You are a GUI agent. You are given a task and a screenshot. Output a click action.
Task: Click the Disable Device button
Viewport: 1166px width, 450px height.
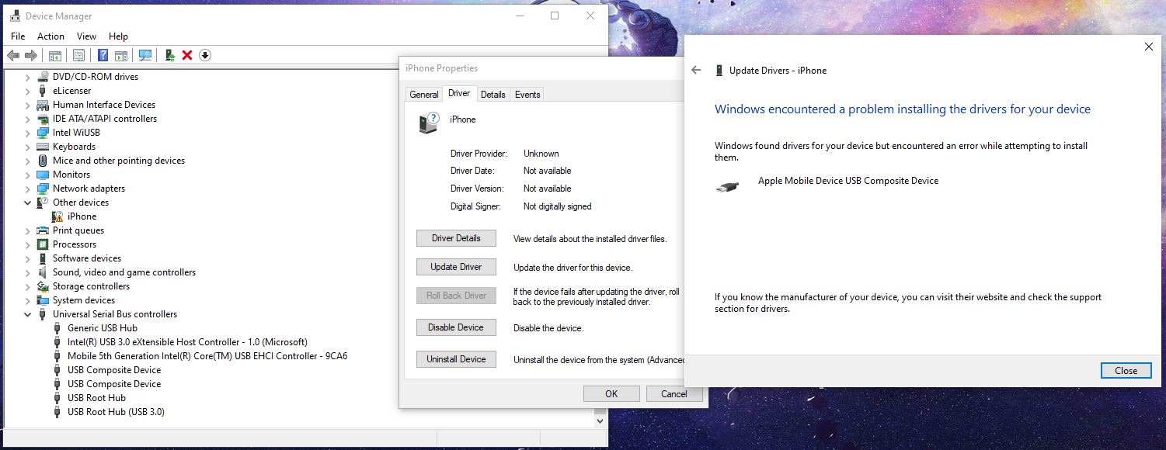(456, 327)
